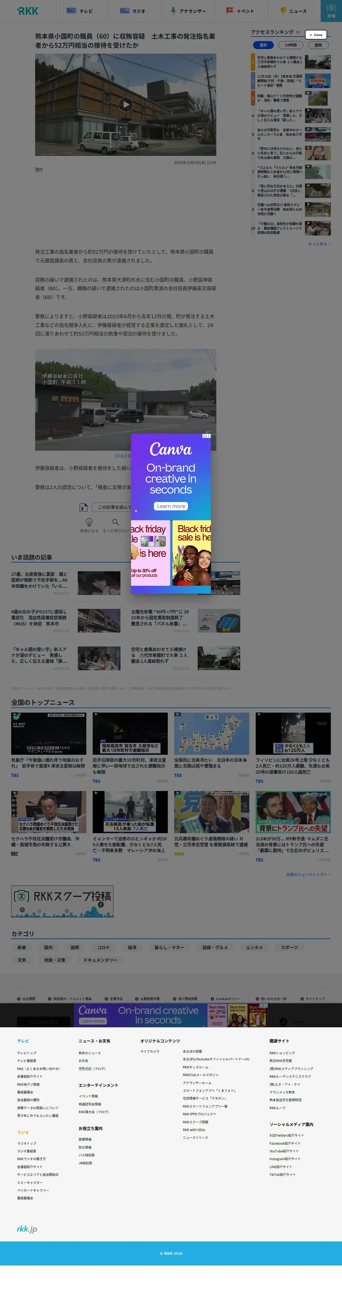Click Learn more in the Canva popup ad

[171, 506]
